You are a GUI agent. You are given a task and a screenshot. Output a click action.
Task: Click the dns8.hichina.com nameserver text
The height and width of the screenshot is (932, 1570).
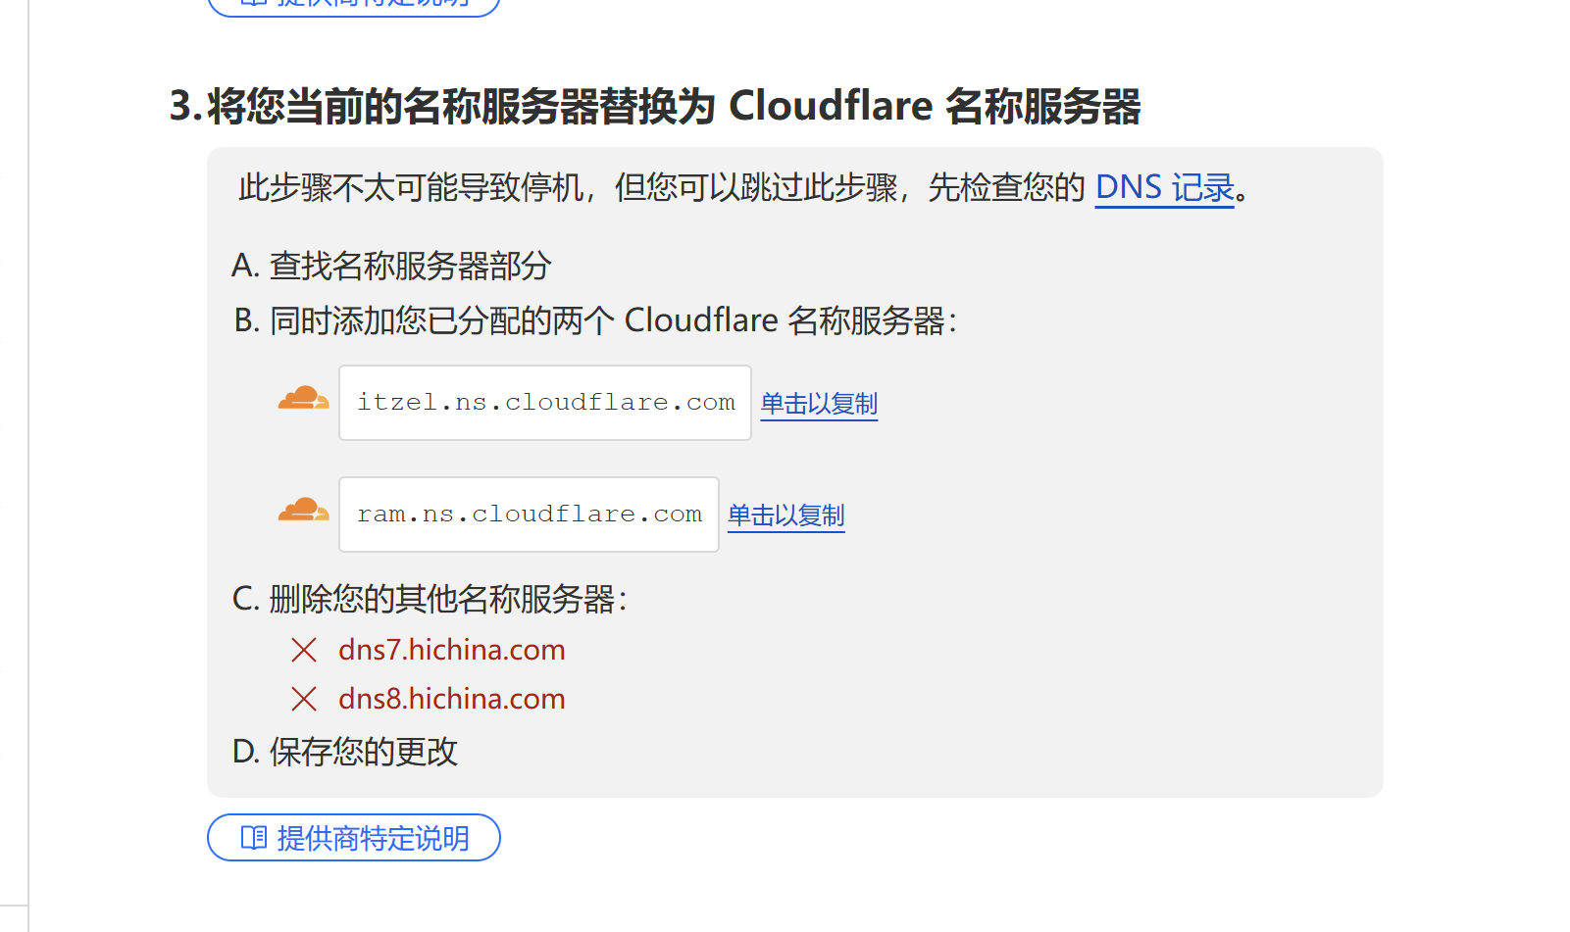click(451, 699)
